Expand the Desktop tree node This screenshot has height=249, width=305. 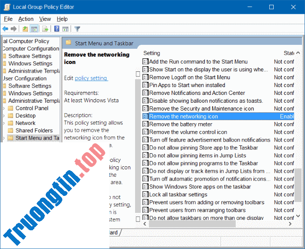click(x=3, y=116)
